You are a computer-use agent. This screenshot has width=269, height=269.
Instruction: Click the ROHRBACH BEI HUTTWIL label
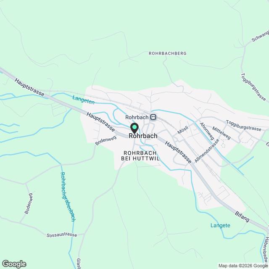click(x=140, y=156)
